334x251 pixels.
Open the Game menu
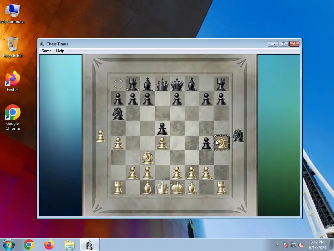(x=46, y=51)
